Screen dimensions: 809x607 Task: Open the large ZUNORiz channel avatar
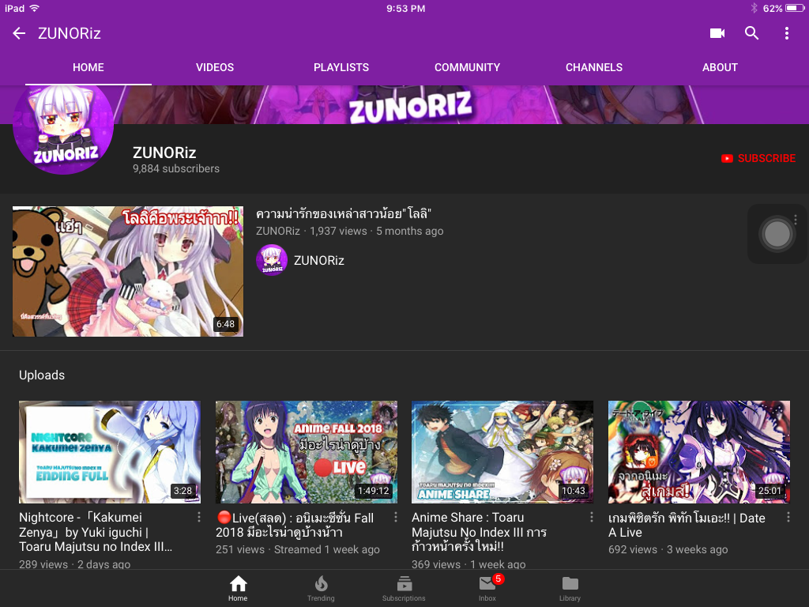point(63,126)
